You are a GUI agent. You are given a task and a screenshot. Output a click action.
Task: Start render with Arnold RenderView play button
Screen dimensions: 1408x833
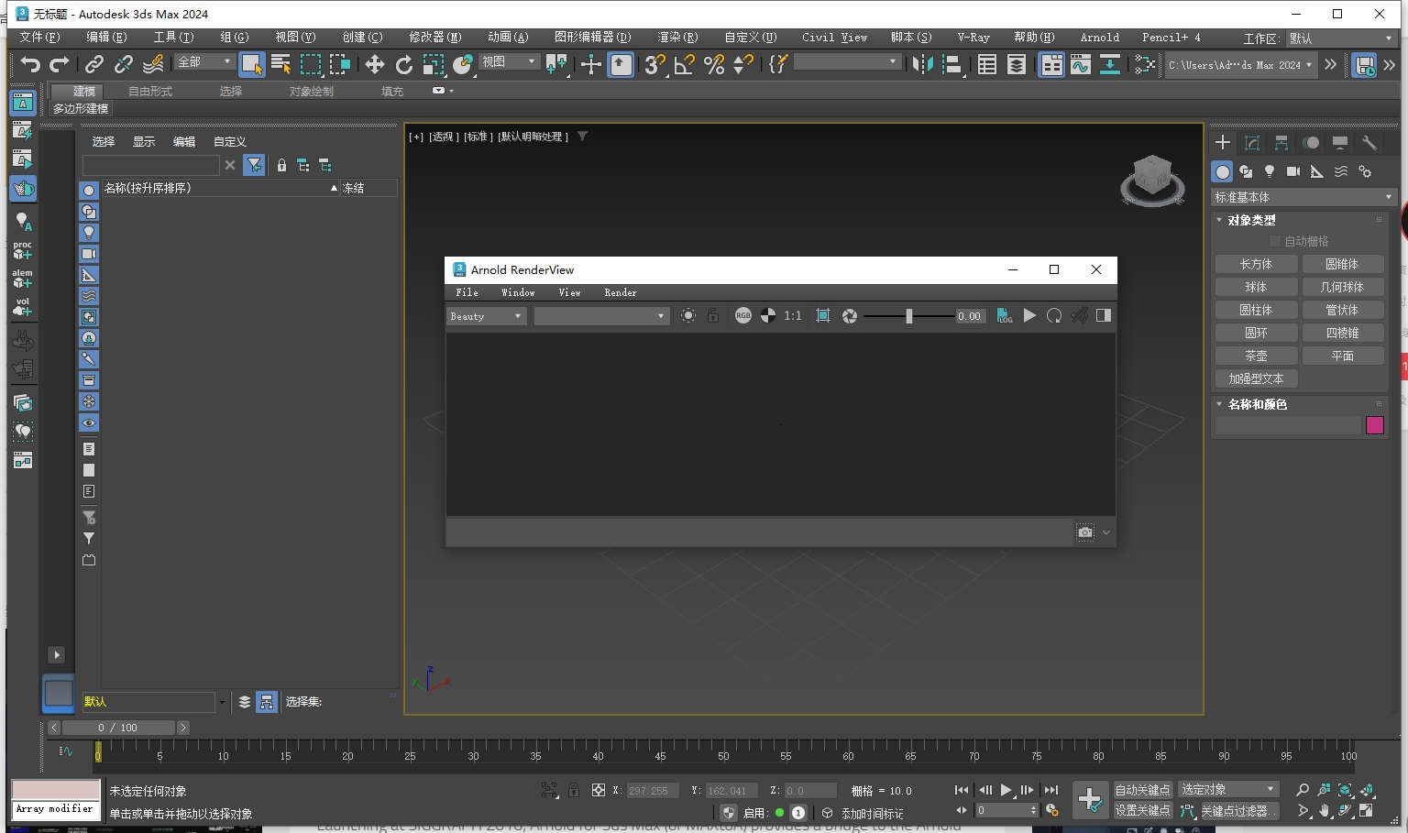tap(1029, 315)
